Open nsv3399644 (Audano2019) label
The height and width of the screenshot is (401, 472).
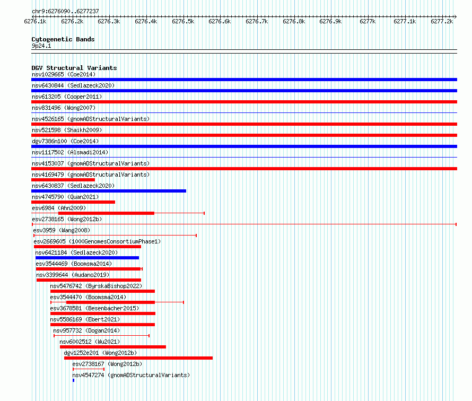73,275
